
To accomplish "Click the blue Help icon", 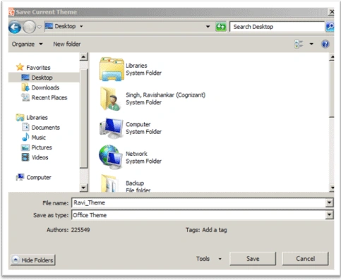I will point(325,44).
